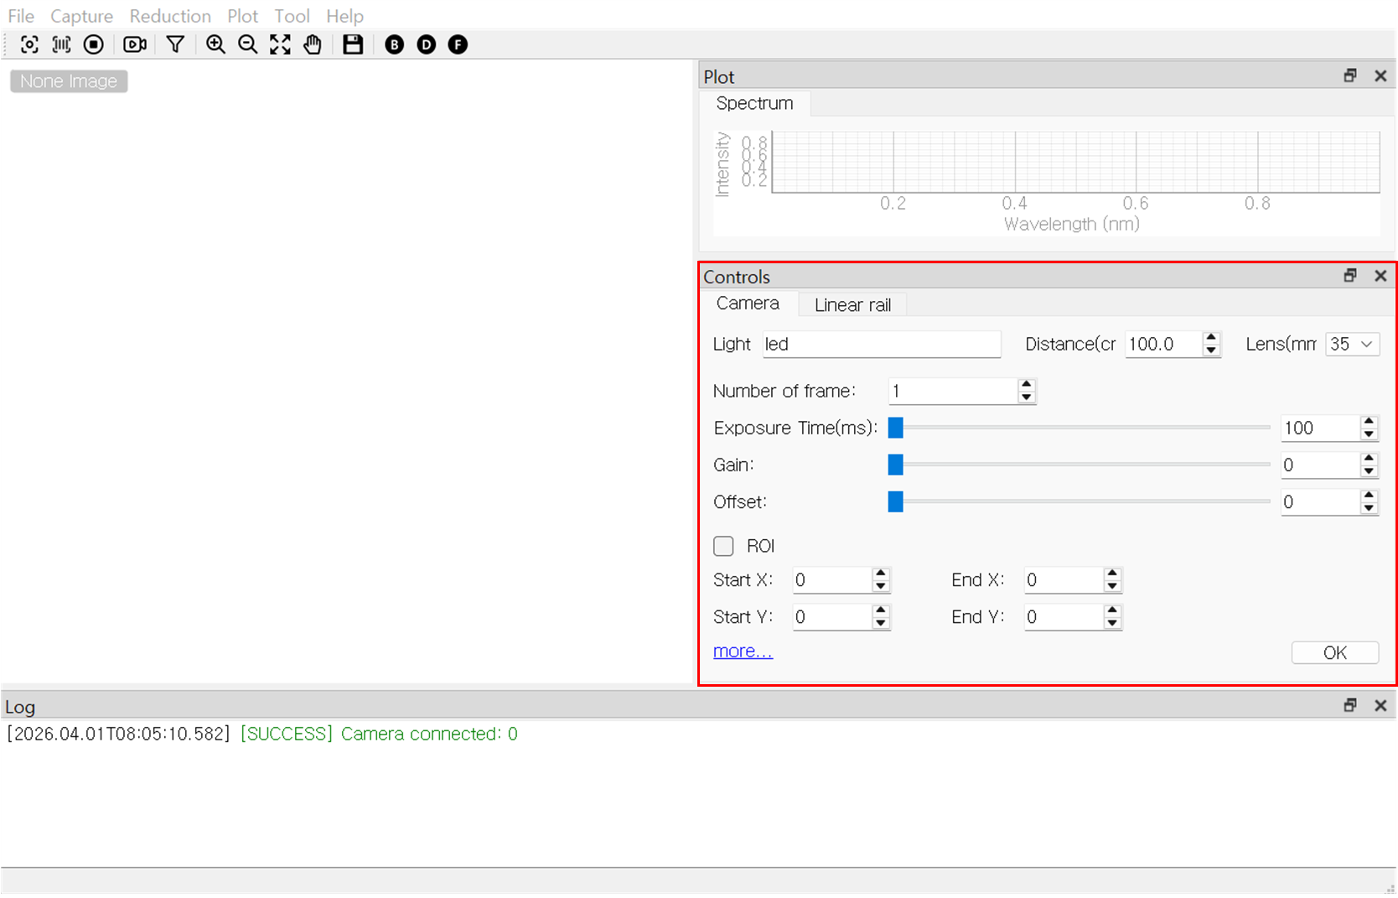Screen dimensions: 1398x898
Task: Click the Start X input field
Action: click(x=832, y=580)
